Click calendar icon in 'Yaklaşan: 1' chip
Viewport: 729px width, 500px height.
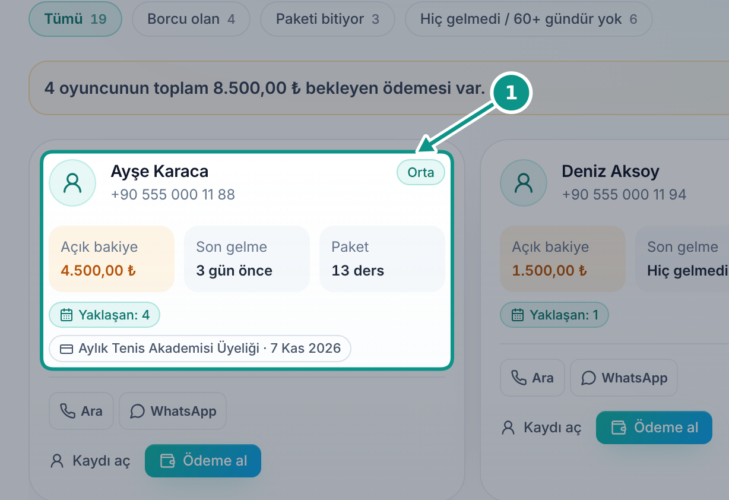tap(518, 315)
